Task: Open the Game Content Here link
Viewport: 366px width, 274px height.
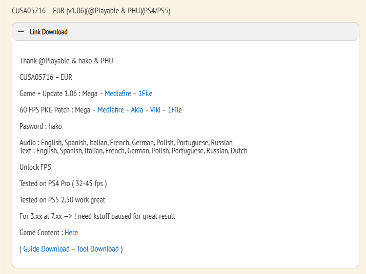Action: (x=71, y=233)
